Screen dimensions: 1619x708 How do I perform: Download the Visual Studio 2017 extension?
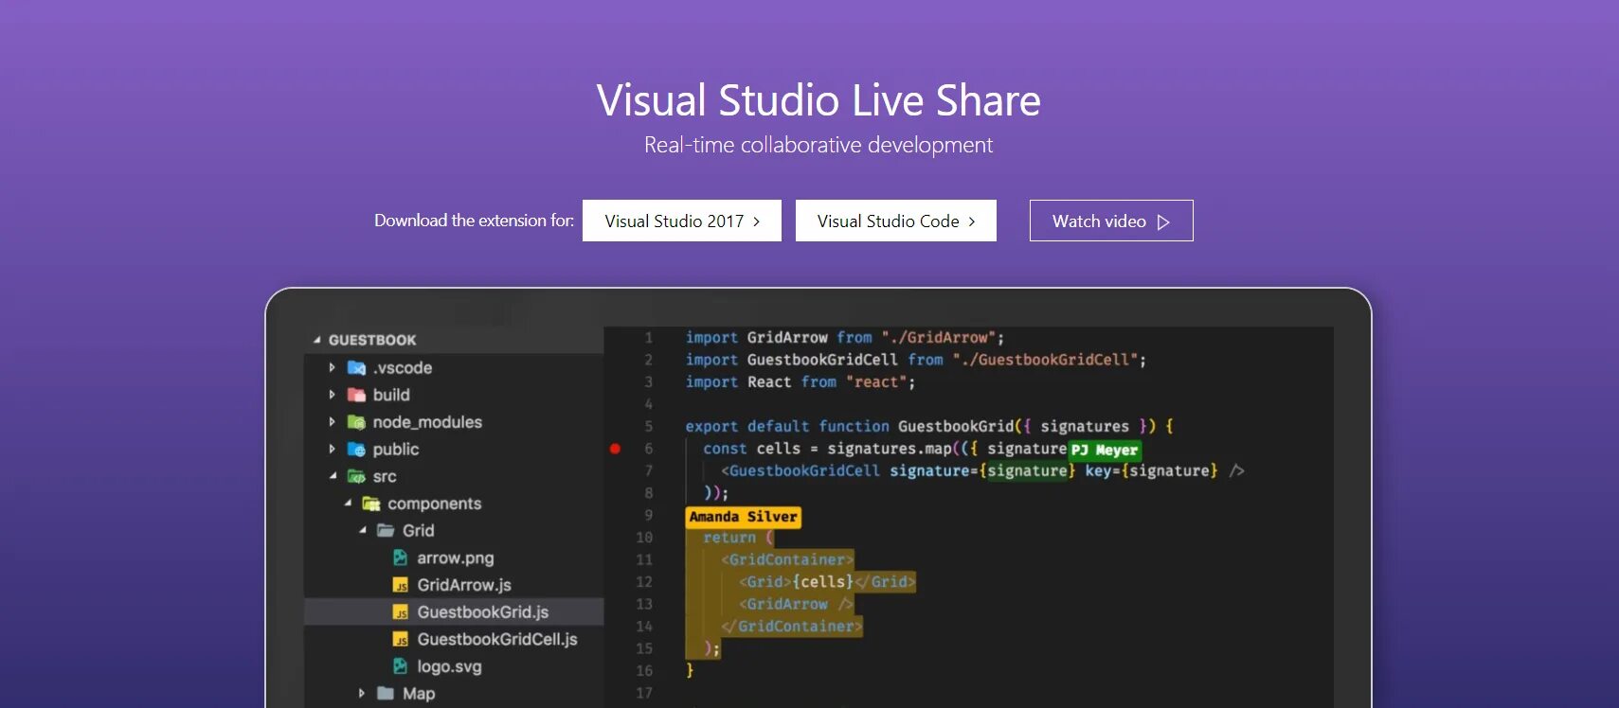[x=682, y=221]
